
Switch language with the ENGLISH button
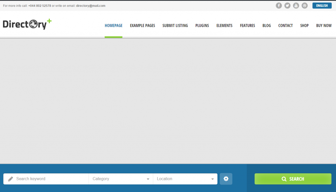322,6
